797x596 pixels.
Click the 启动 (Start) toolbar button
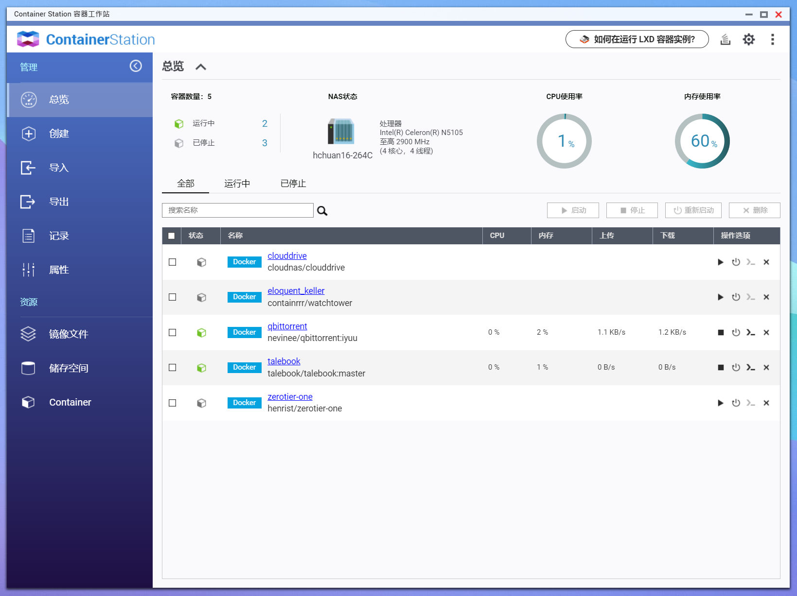(573, 210)
